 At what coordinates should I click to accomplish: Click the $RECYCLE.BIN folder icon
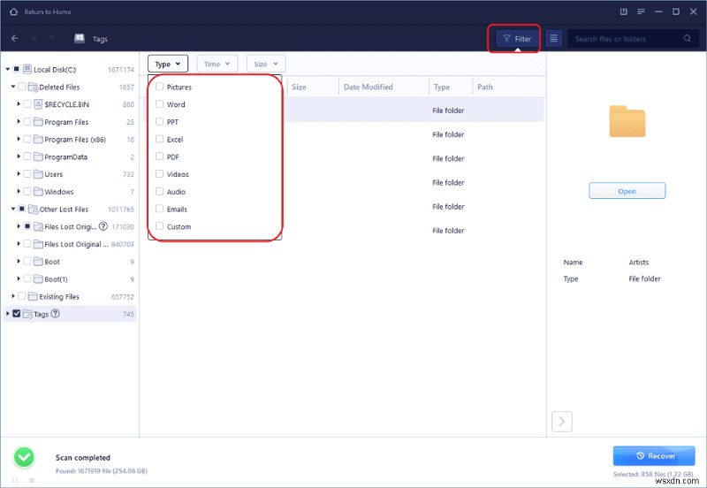38,104
